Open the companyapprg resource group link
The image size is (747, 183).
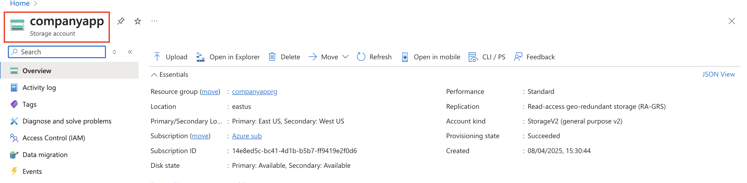tap(254, 92)
